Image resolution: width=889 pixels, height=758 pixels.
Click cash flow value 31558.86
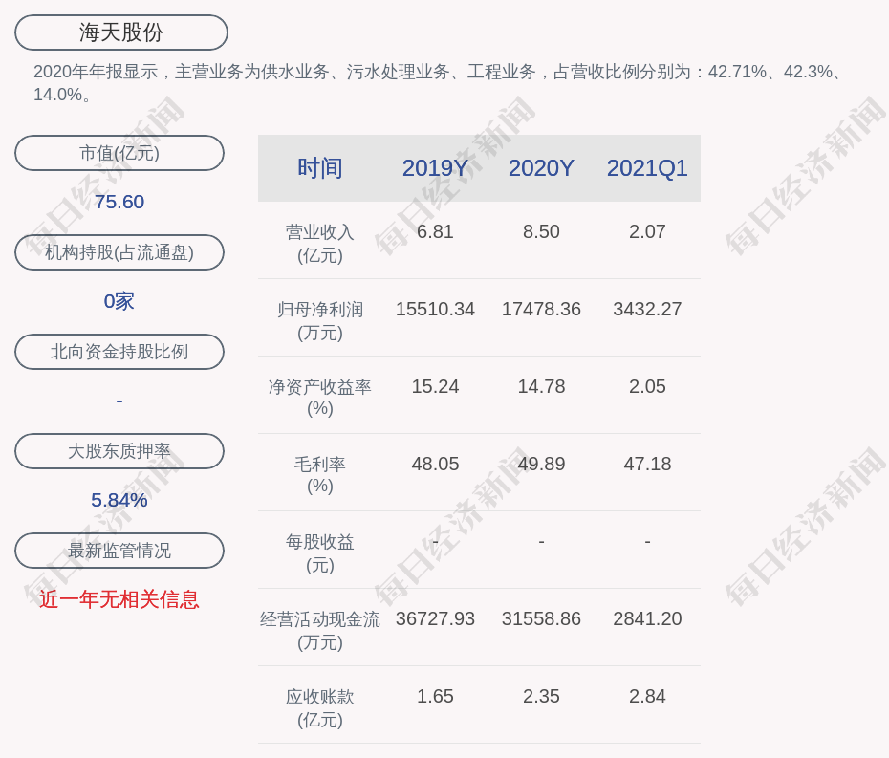541,618
